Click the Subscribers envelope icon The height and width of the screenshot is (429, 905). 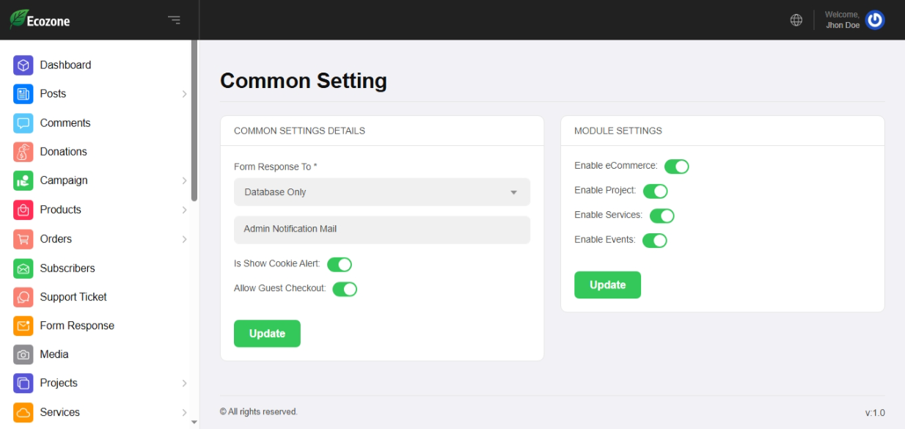pyautogui.click(x=23, y=268)
